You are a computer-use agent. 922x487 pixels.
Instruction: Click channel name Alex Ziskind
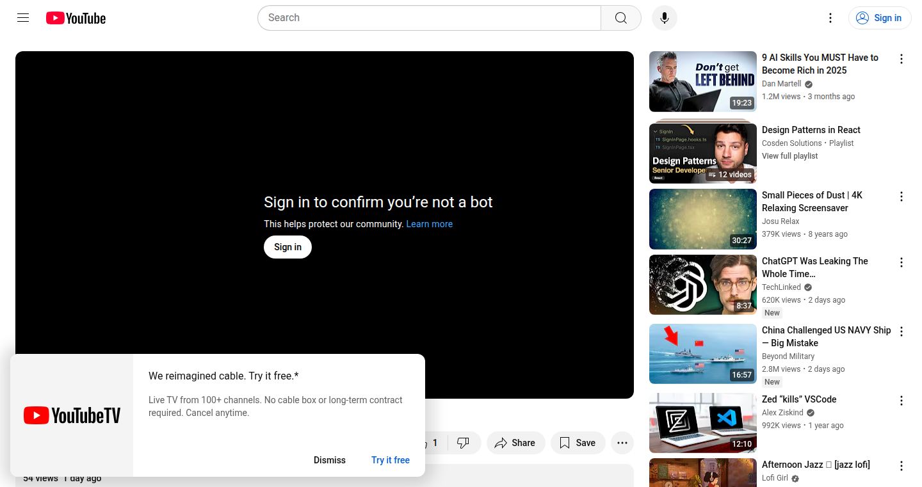(x=782, y=413)
